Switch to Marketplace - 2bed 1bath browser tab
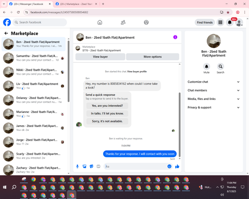The width and height of the screenshot is (249, 199). click(x=76, y=4)
